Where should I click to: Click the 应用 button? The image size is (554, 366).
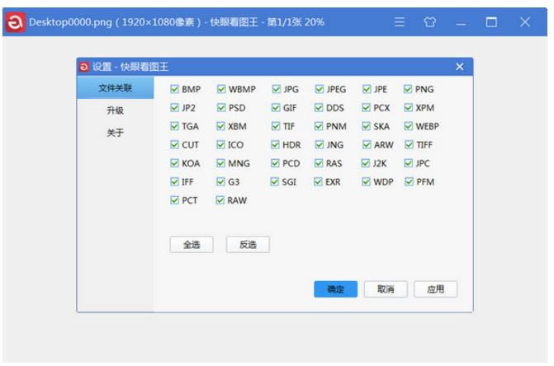[436, 289]
